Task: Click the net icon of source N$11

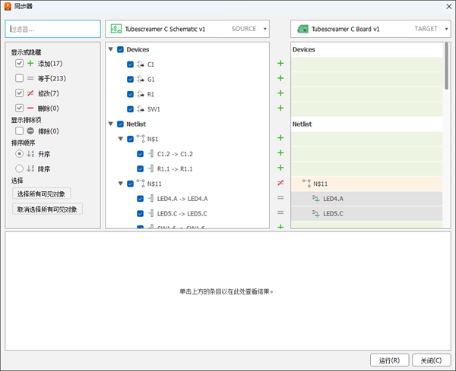Action: pos(141,184)
